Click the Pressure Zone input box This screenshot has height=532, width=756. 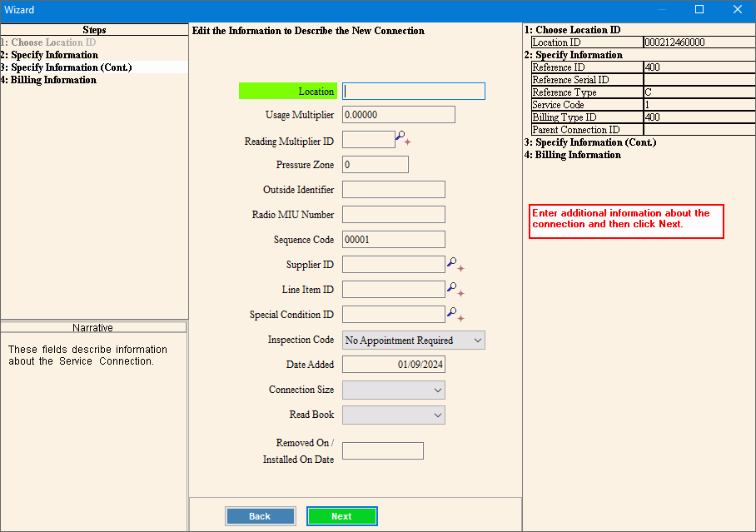375,165
